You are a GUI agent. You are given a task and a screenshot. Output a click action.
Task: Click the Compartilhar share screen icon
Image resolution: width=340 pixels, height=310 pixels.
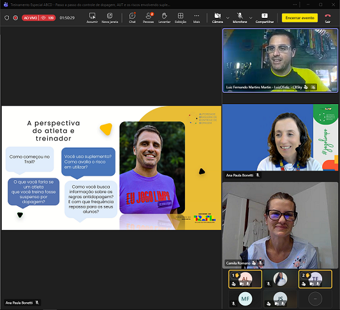[265, 18]
